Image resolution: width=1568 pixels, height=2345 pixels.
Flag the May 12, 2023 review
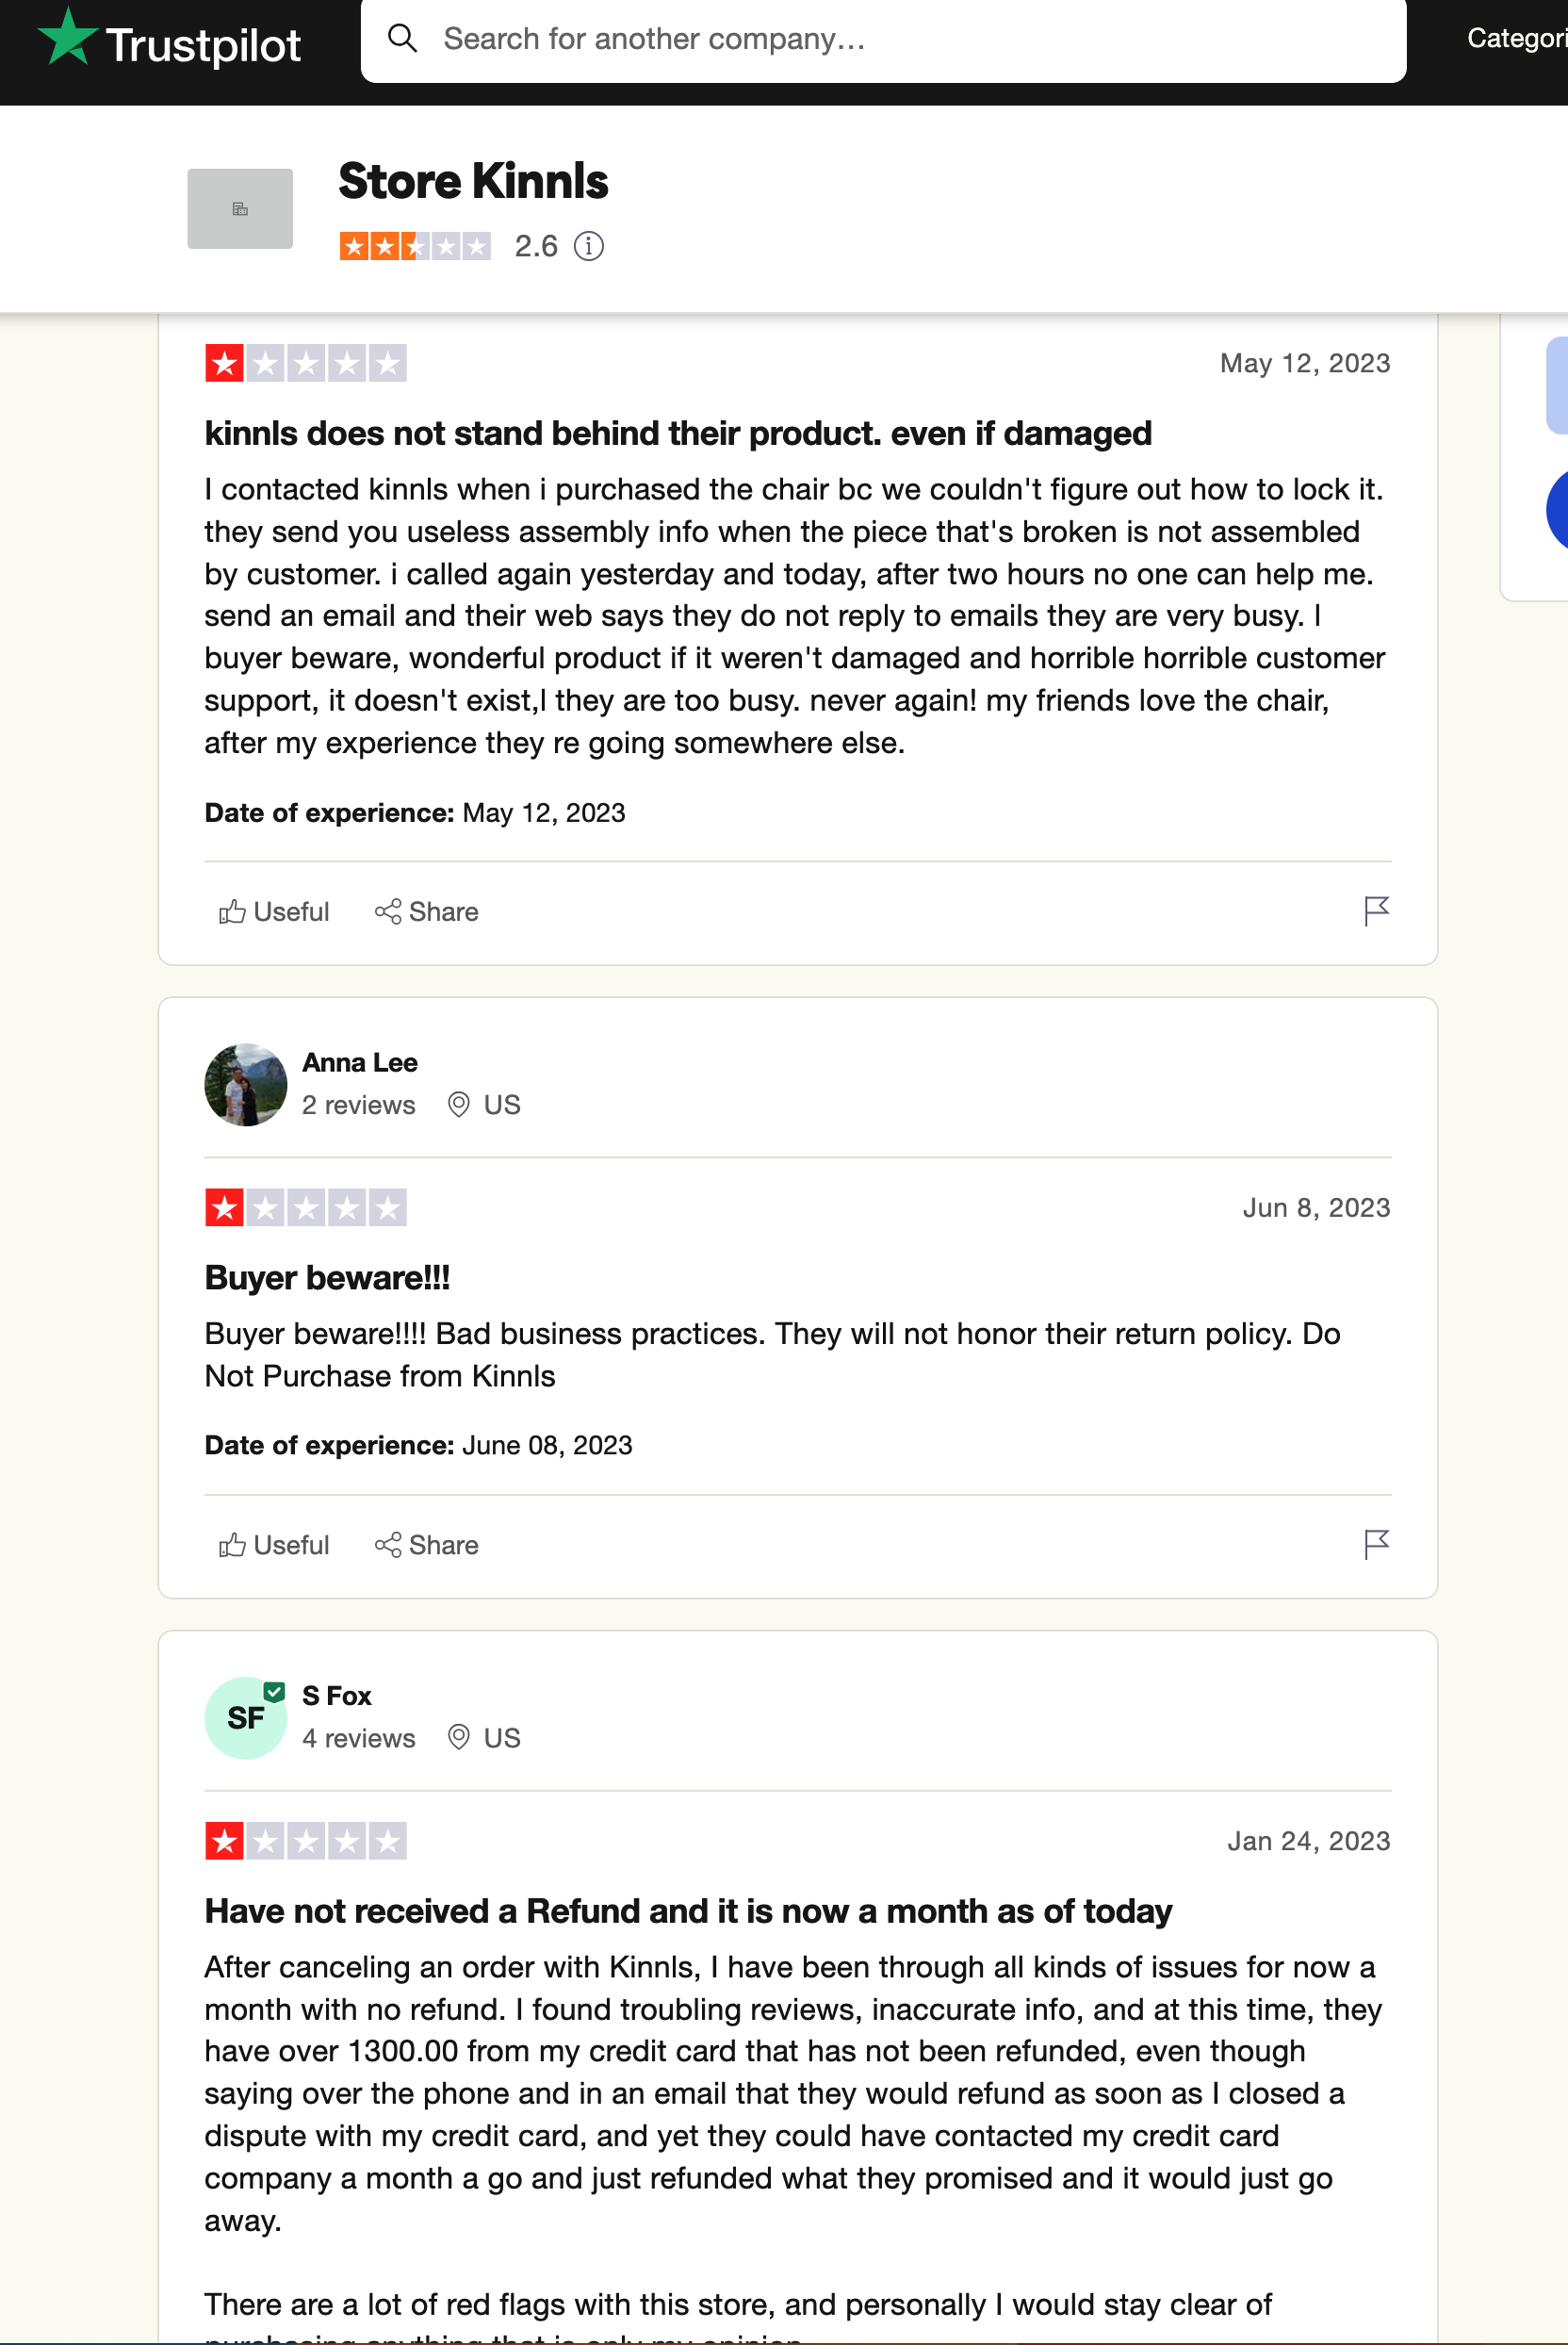click(x=1376, y=911)
